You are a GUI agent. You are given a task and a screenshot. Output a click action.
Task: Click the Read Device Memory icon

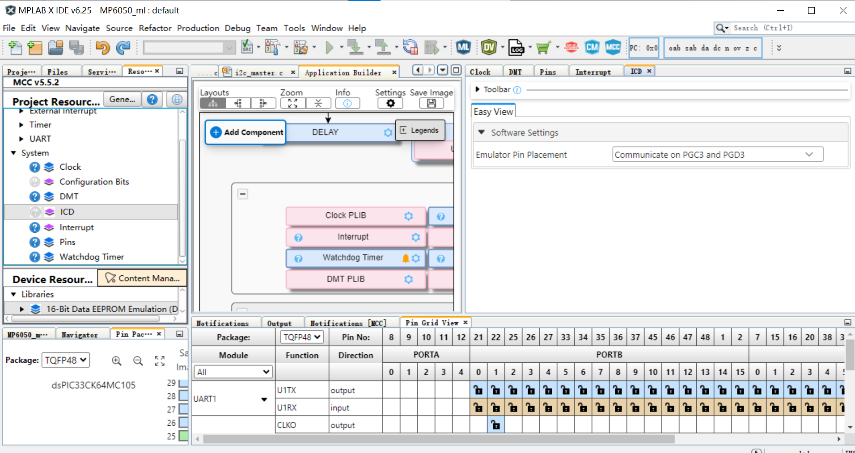[x=383, y=47]
